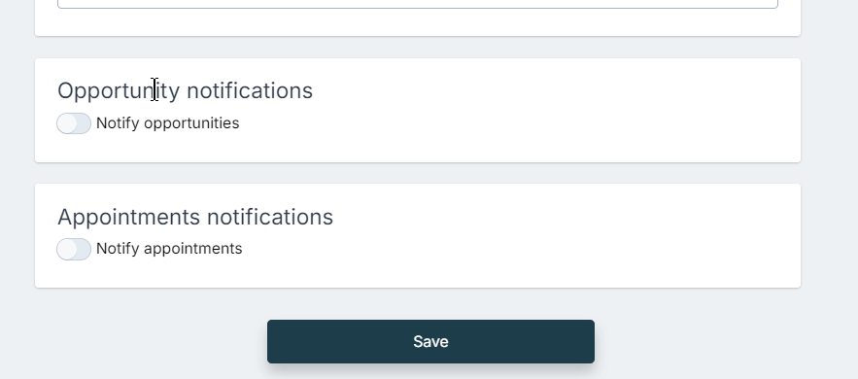Focus the partially visible input field at top
The width and height of the screenshot is (858, 379).
point(418,4)
